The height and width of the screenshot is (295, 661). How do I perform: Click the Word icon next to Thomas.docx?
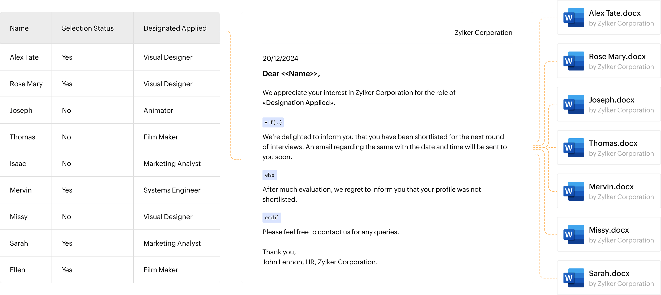[x=573, y=148]
